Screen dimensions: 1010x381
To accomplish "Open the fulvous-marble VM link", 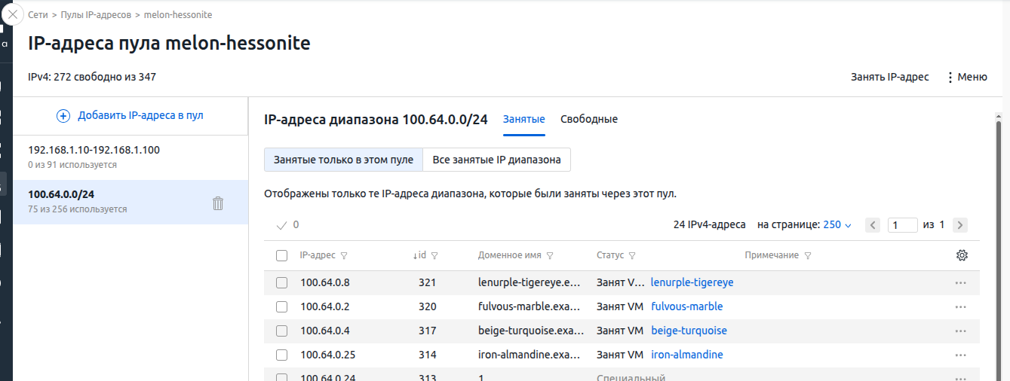I will click(x=686, y=307).
